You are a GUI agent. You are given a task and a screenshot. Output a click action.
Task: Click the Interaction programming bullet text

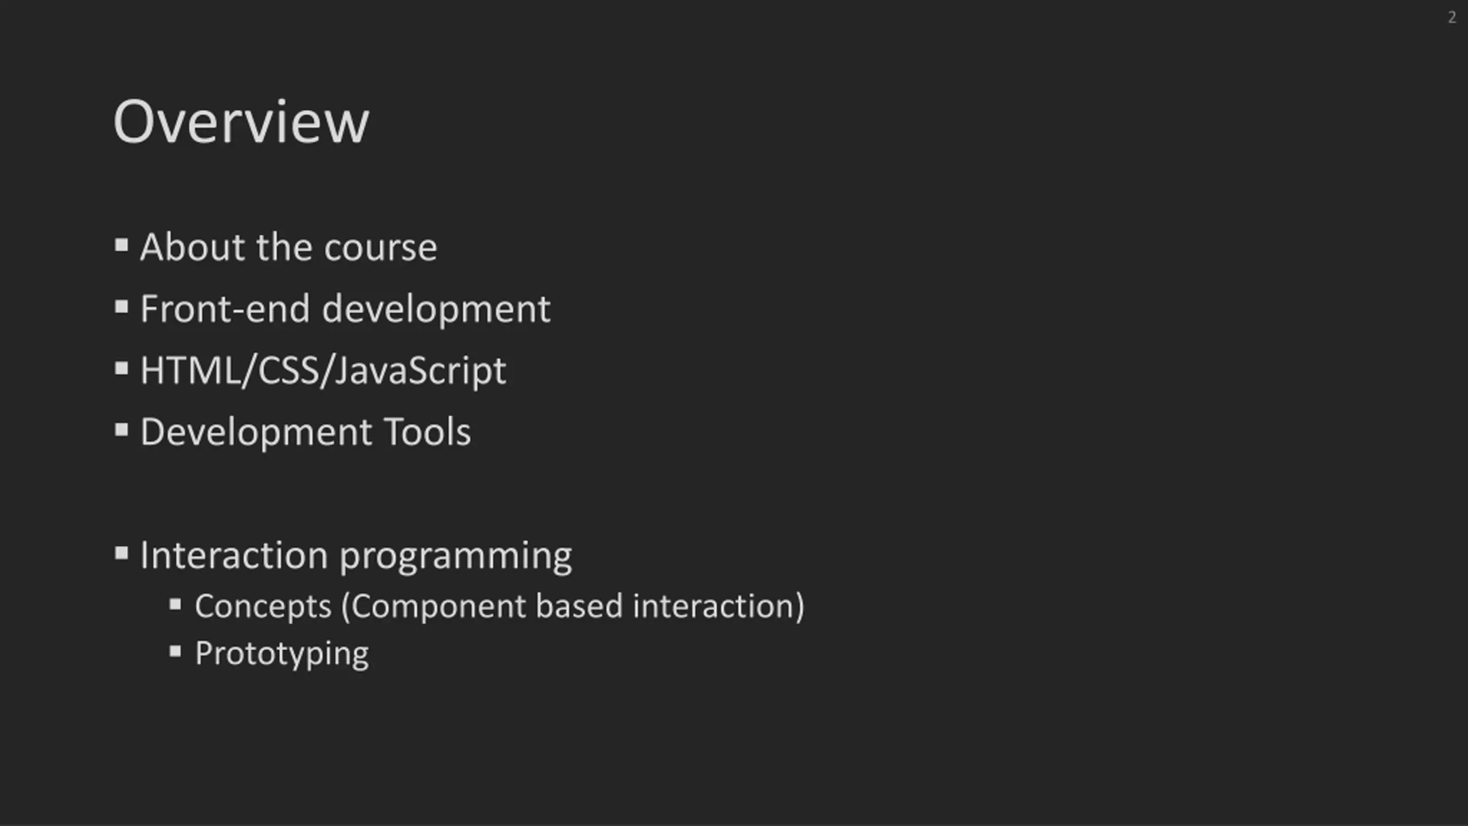pyautogui.click(x=356, y=556)
